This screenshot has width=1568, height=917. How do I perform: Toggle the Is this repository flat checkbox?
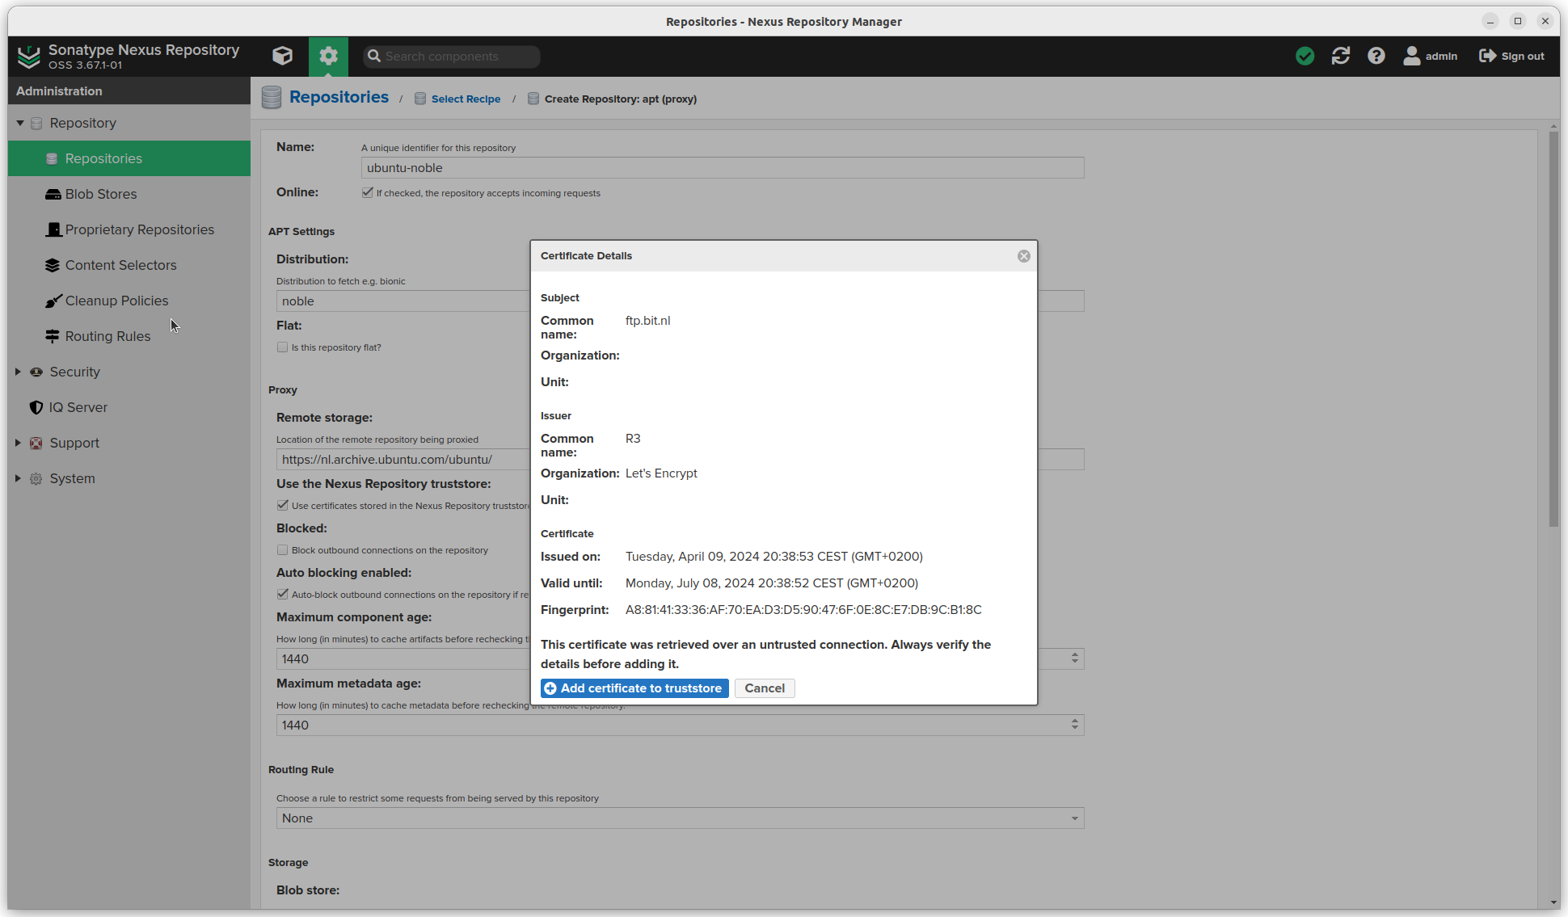(x=282, y=347)
